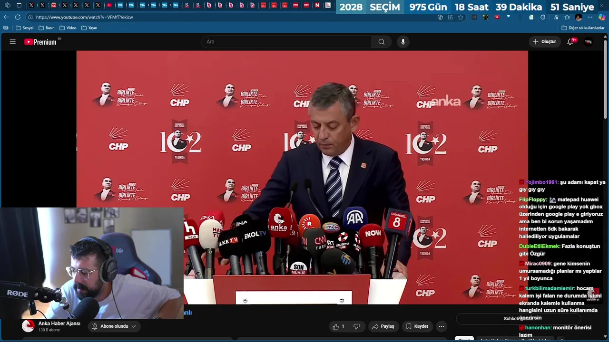Switch to the YouTube browser tab
This screenshot has height=342, width=609.
[x=109, y=5]
